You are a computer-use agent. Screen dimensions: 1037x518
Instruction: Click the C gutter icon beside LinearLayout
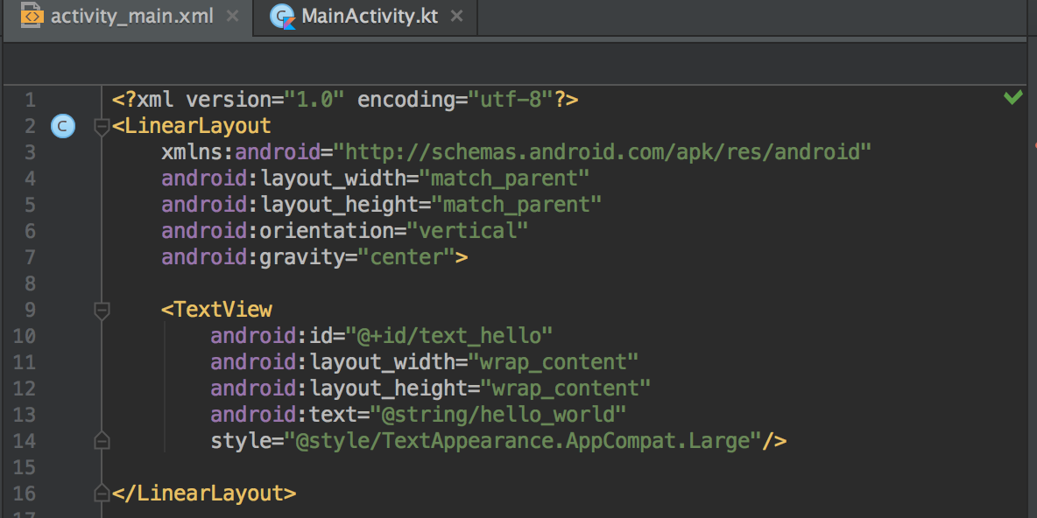point(62,125)
